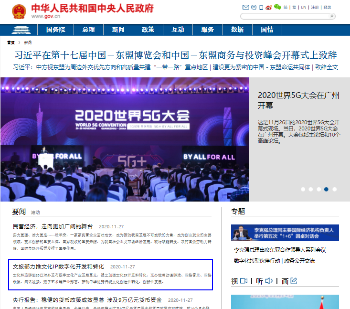This screenshot has height=309, width=350.
Task: Click the mobile phone client icon
Action: point(261,7)
